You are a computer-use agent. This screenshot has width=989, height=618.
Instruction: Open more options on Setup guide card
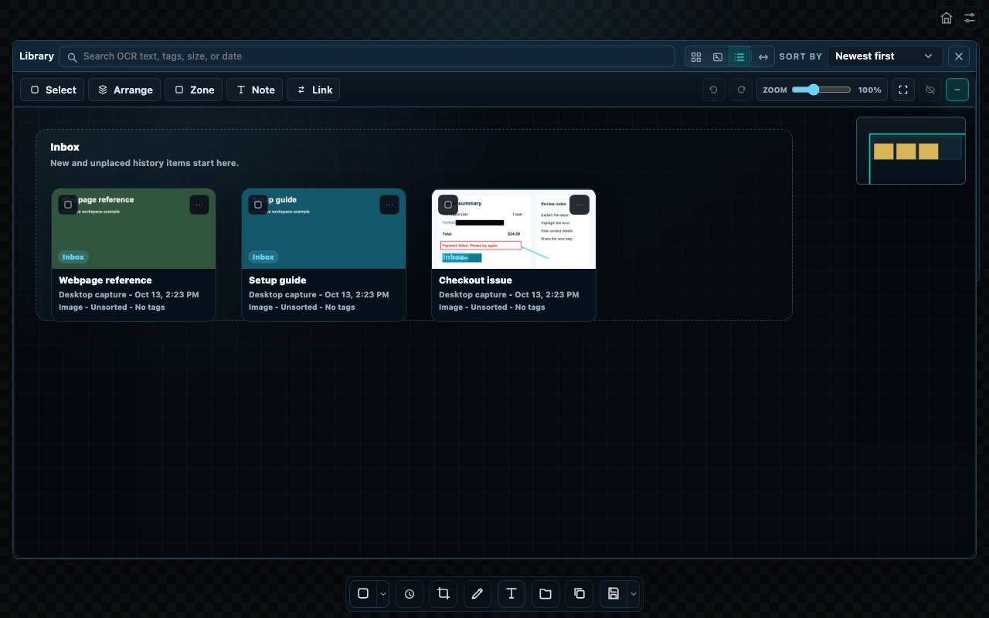[389, 205]
